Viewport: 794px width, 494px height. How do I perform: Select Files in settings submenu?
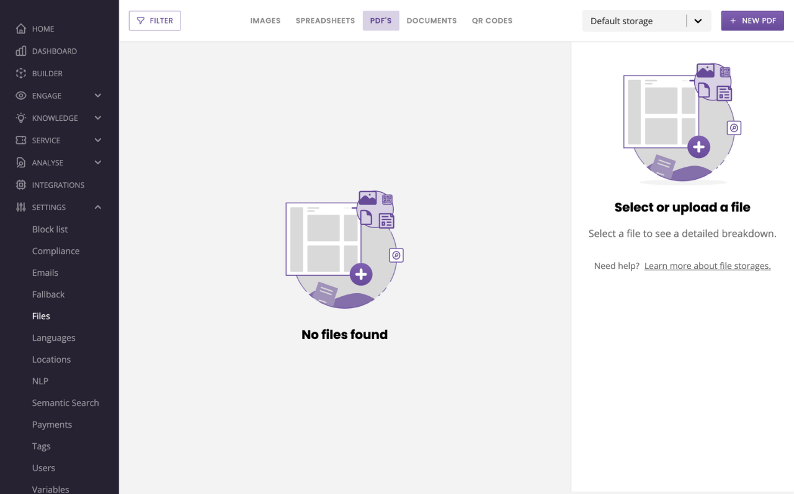click(41, 316)
